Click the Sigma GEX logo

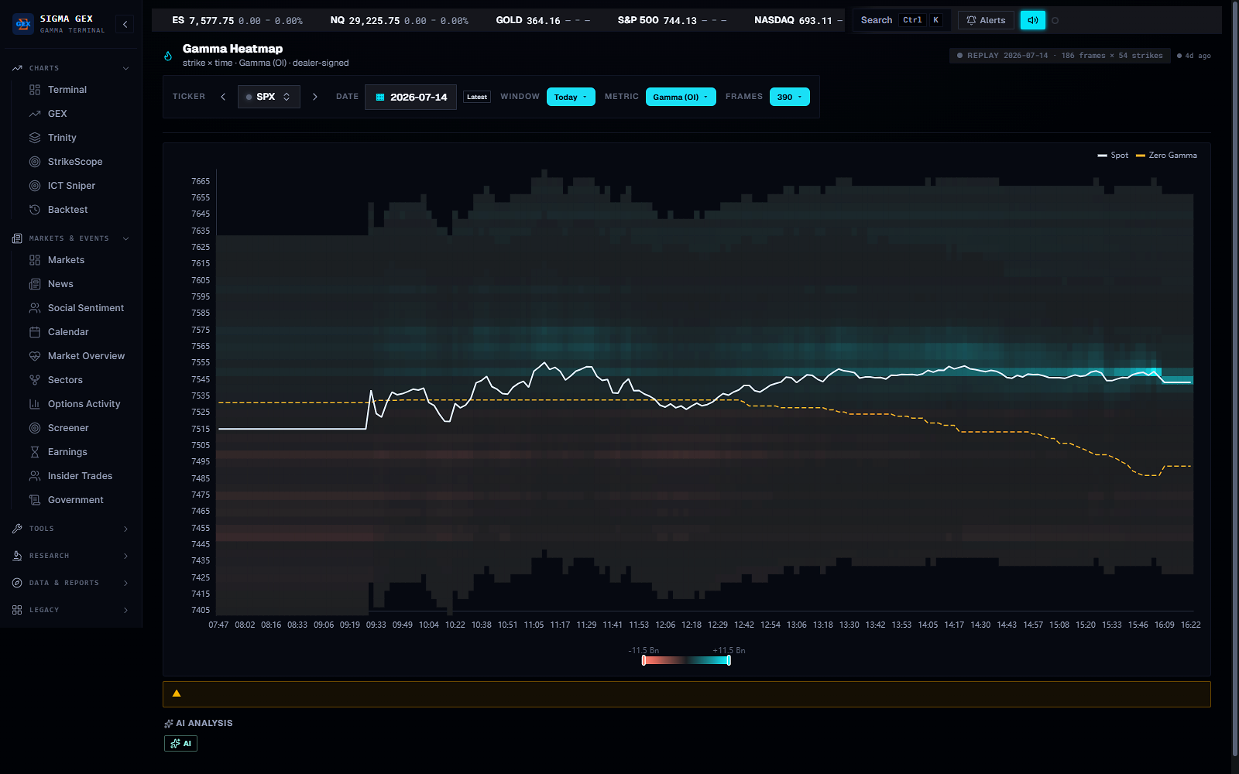23,24
